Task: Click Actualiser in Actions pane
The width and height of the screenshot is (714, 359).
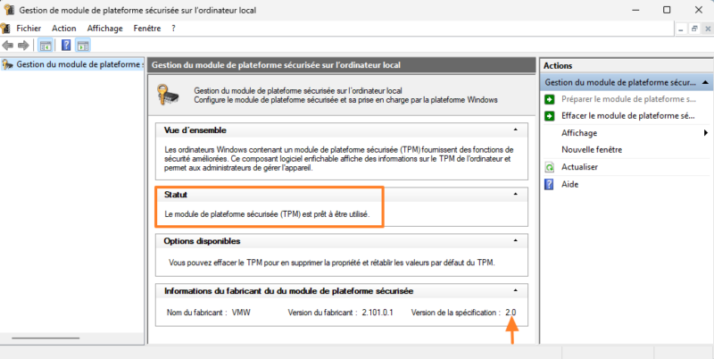Action: (x=579, y=167)
